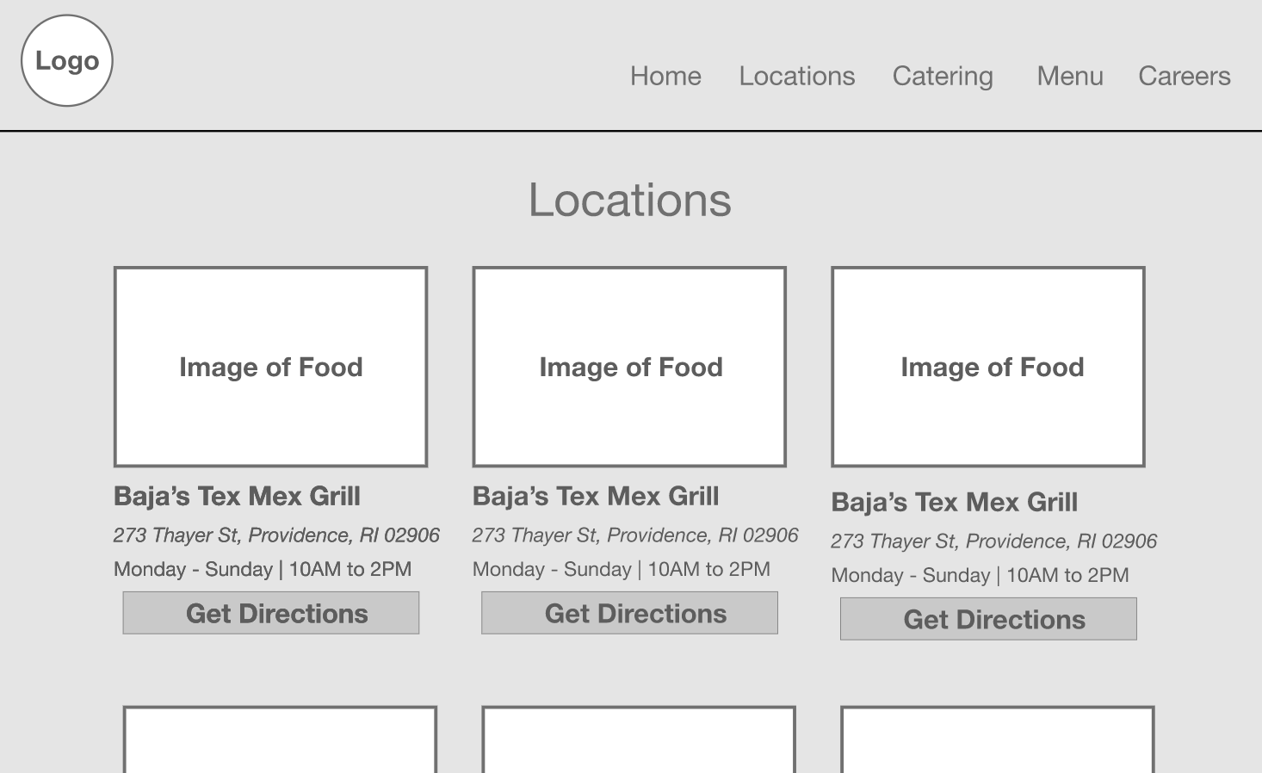1262x773 pixels.
Task: Click the first location's Thayer St address
Action: click(x=276, y=535)
